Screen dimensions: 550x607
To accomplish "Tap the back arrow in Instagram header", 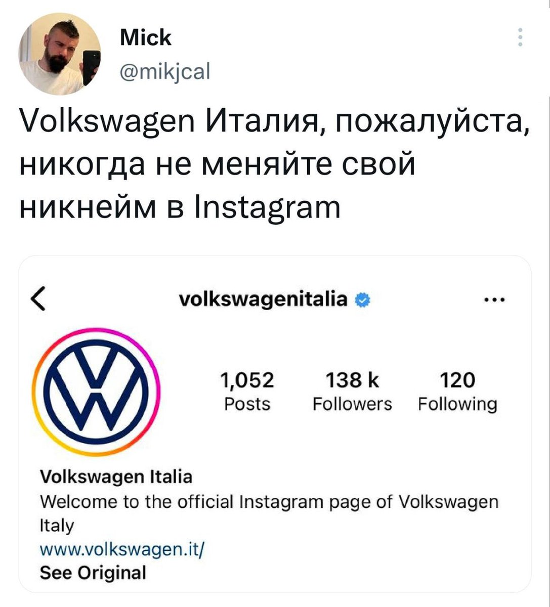I will (39, 300).
